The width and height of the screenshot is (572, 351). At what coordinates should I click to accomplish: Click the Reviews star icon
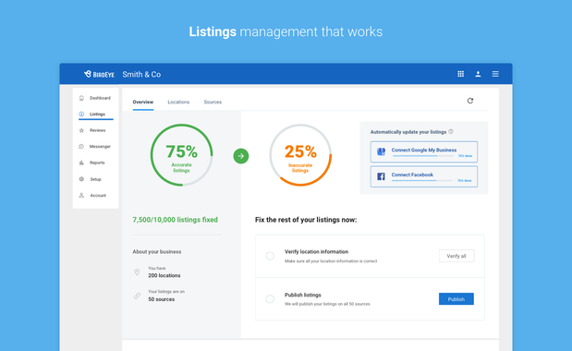[81, 130]
